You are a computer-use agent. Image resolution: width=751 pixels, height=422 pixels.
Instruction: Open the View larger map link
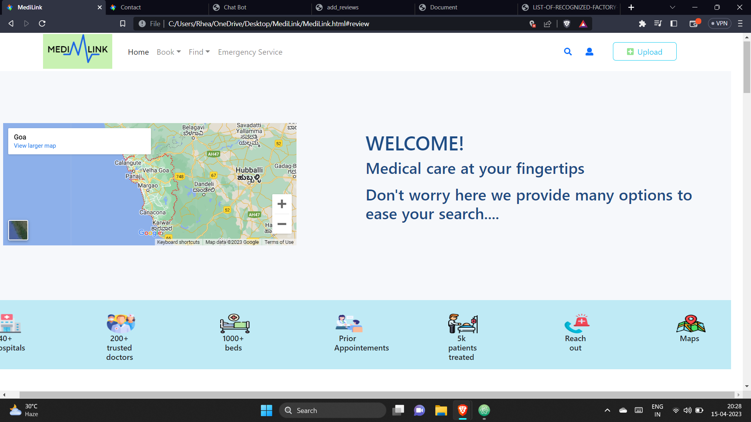(x=35, y=146)
